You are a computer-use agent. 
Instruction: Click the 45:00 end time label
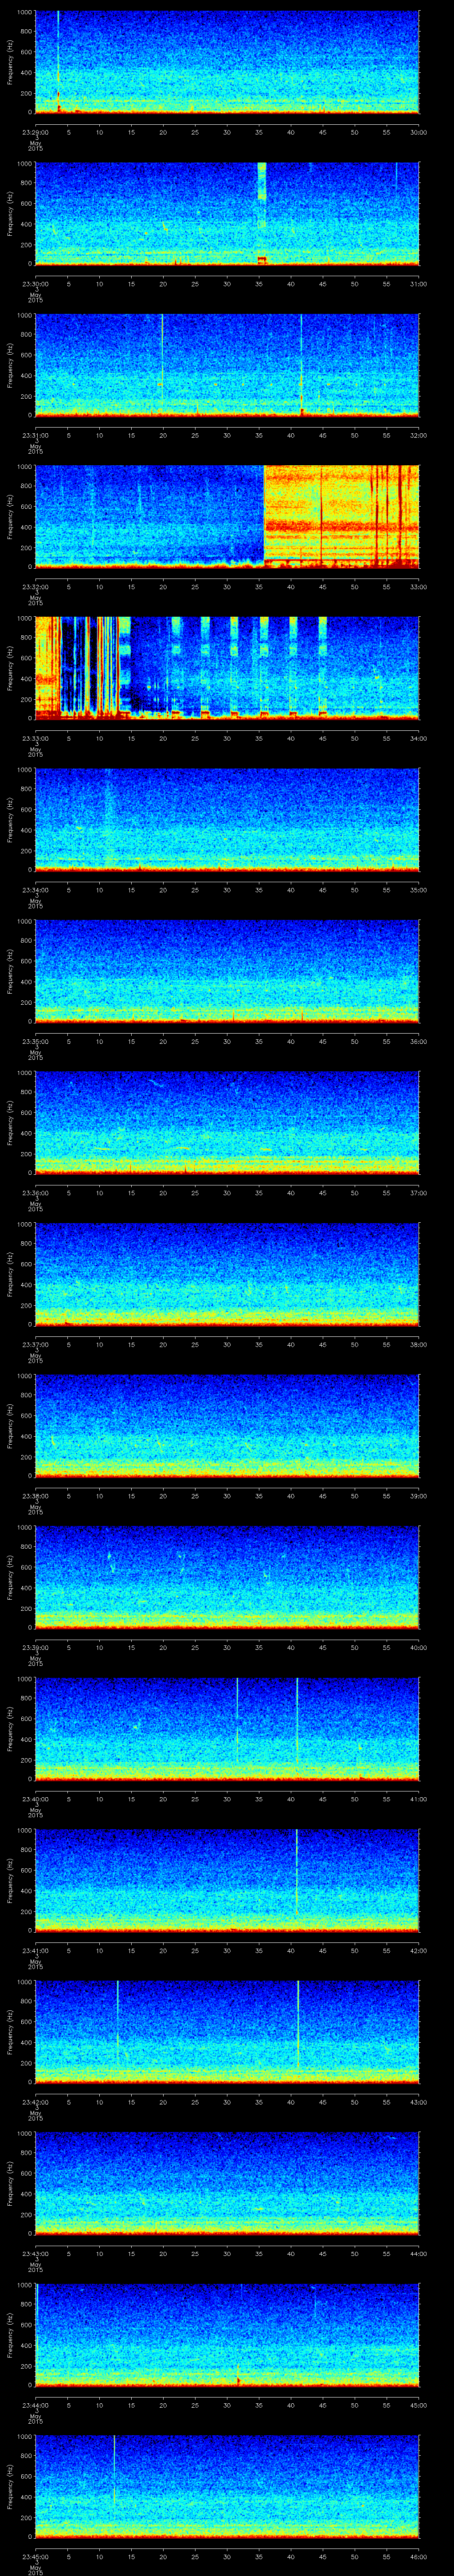pyautogui.click(x=419, y=2405)
